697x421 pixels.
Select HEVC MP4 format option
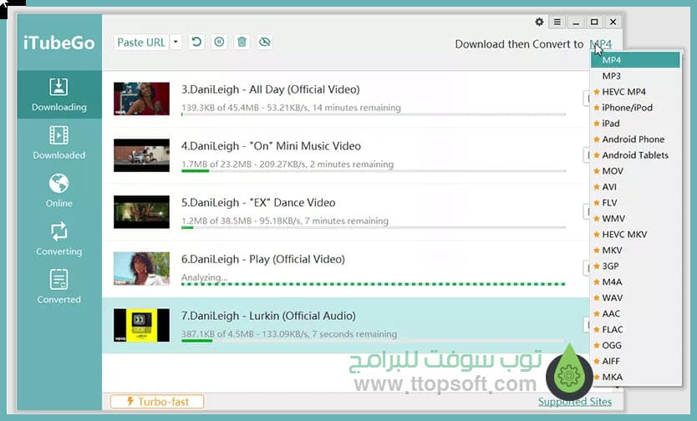coord(636,92)
